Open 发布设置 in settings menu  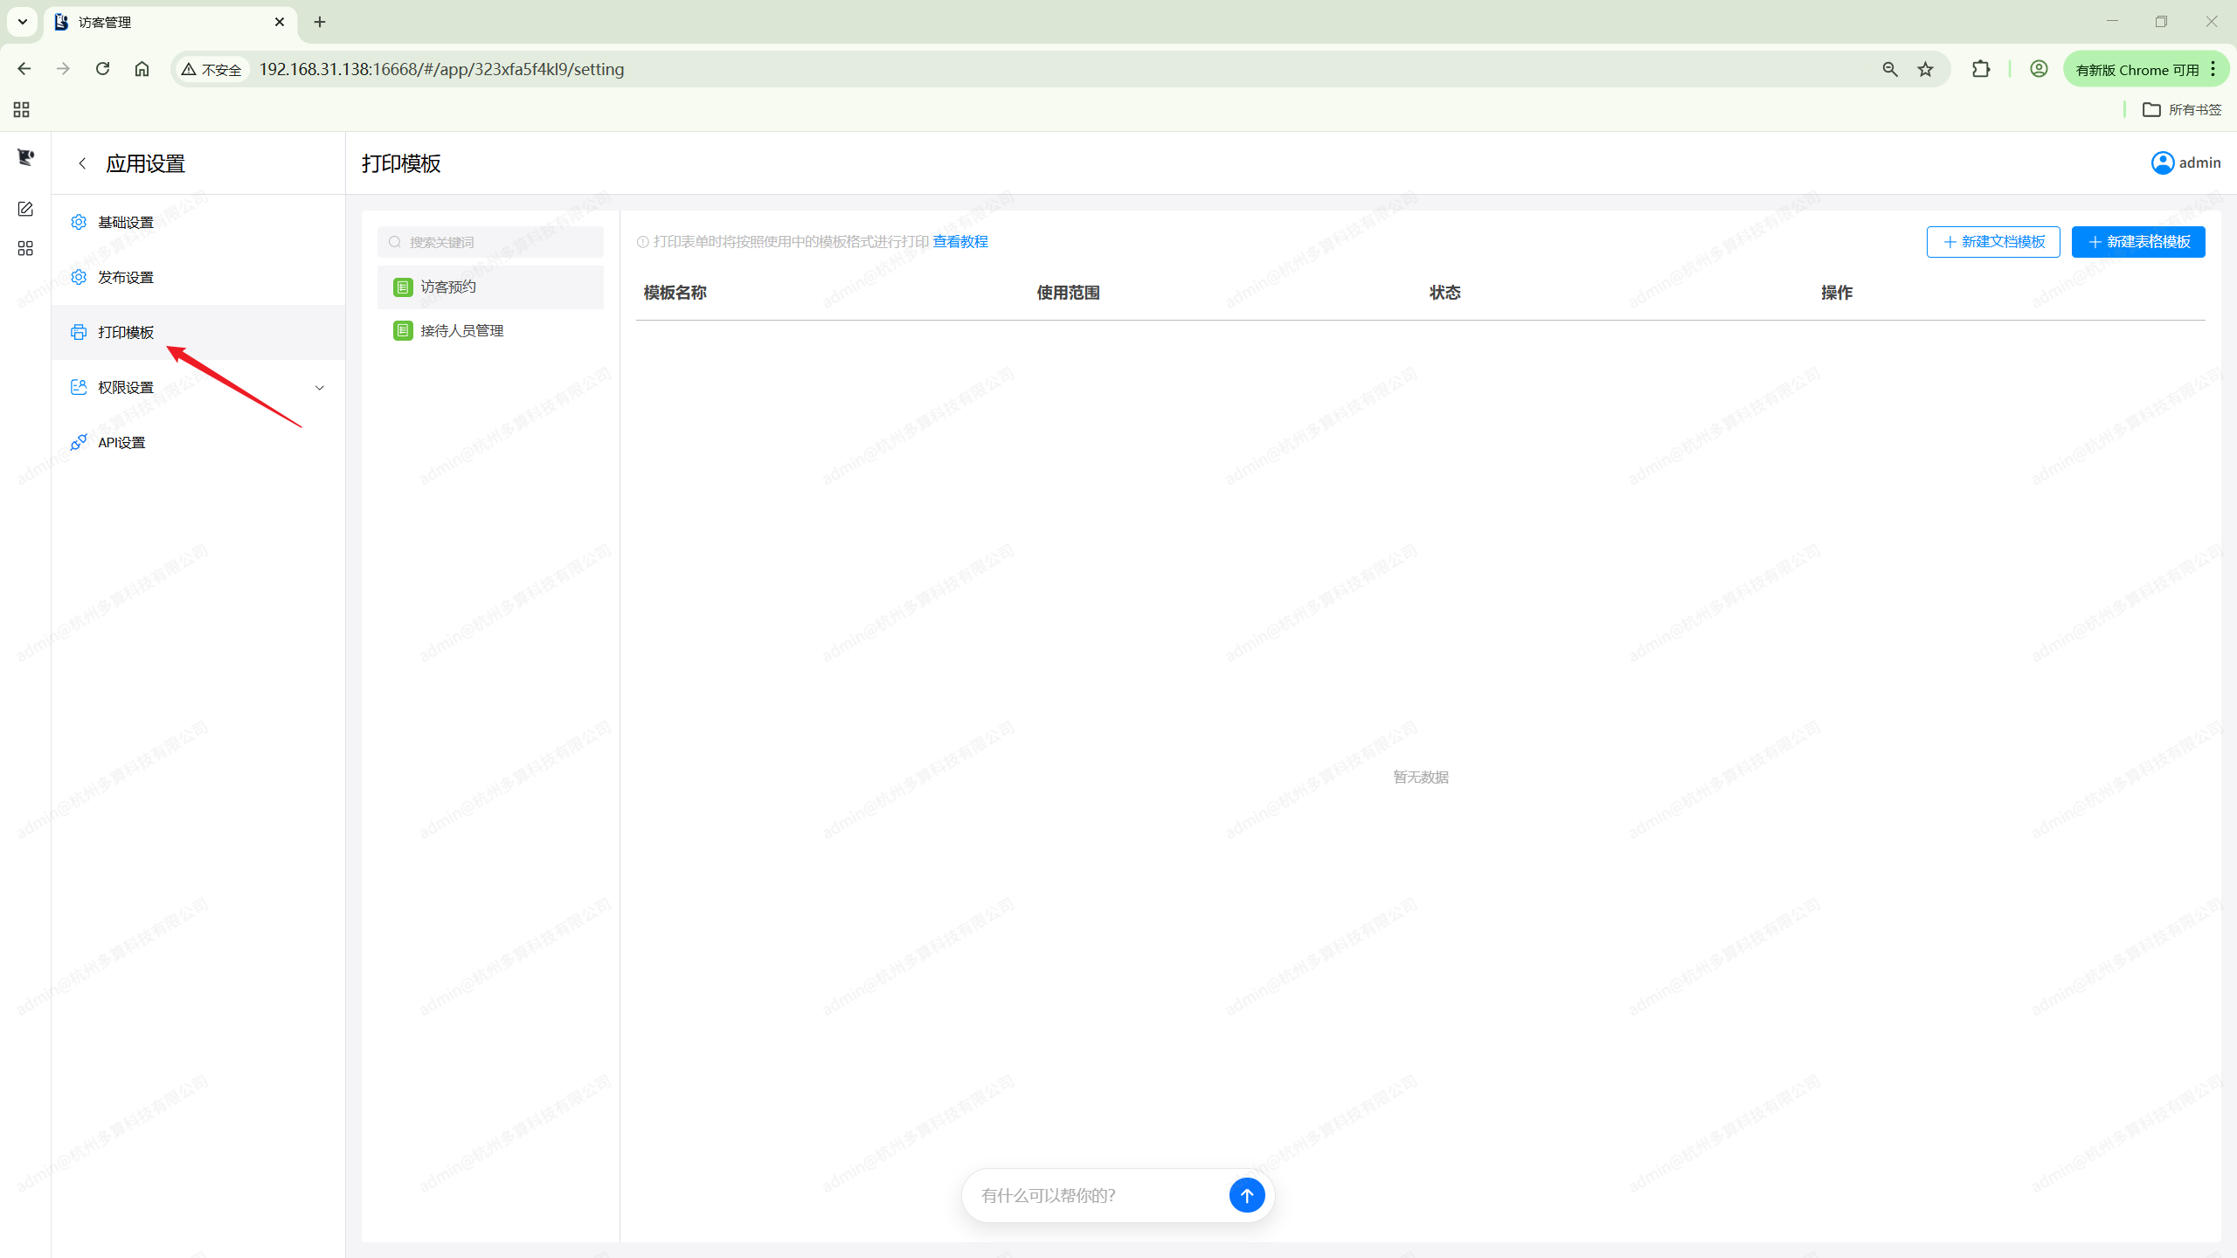click(126, 277)
